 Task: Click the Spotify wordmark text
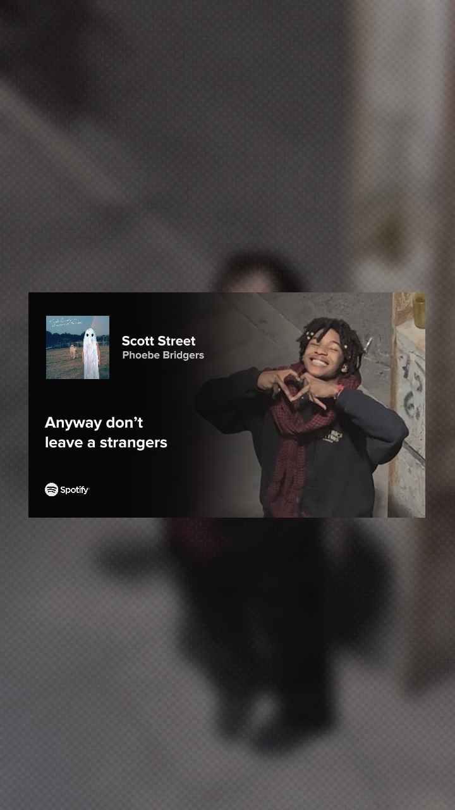[75, 490]
